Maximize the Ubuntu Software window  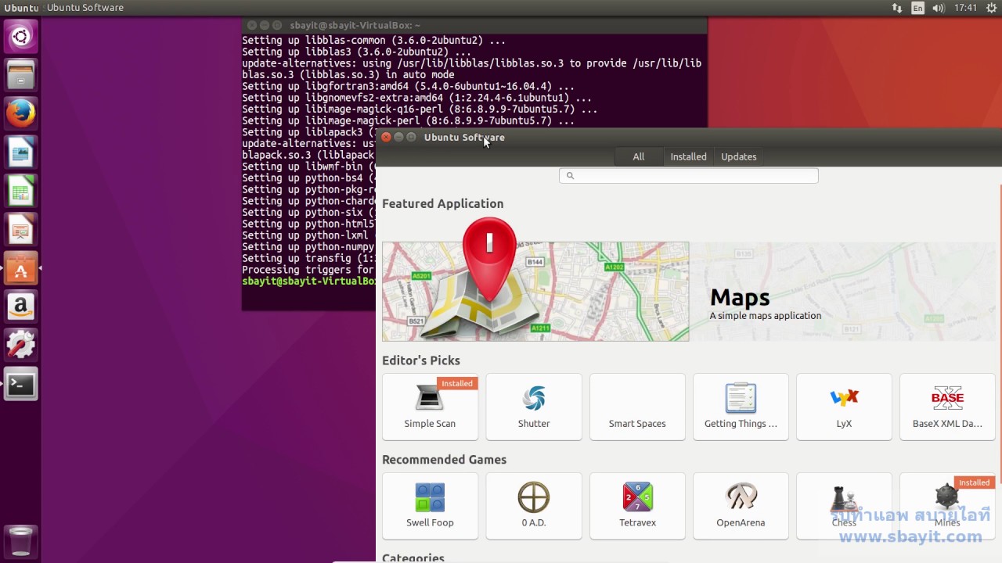[411, 137]
